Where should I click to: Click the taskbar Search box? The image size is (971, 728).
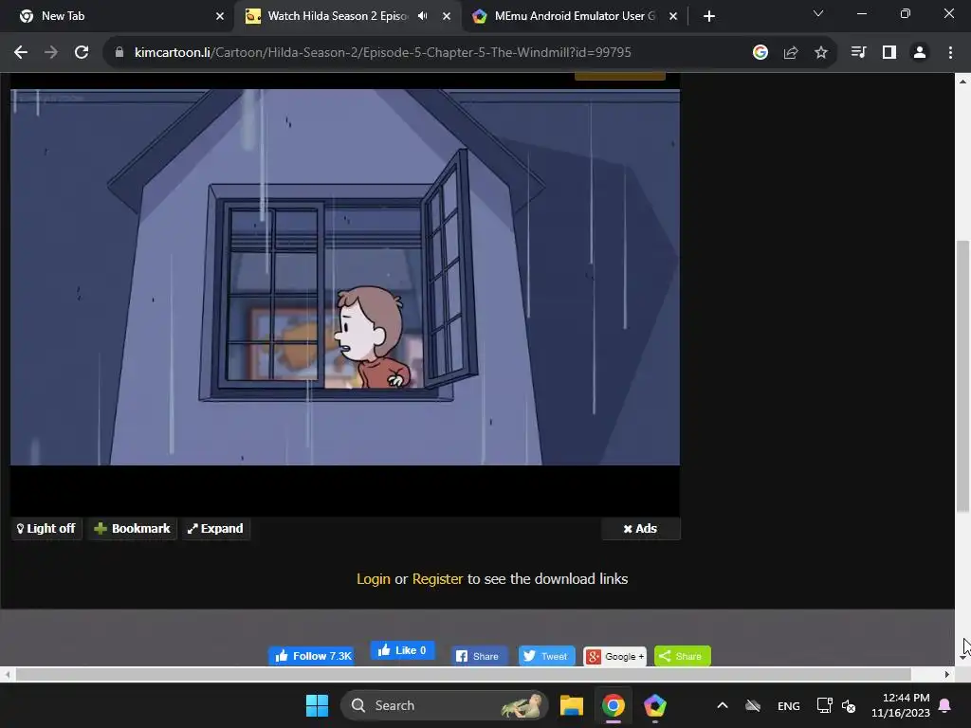click(x=445, y=705)
